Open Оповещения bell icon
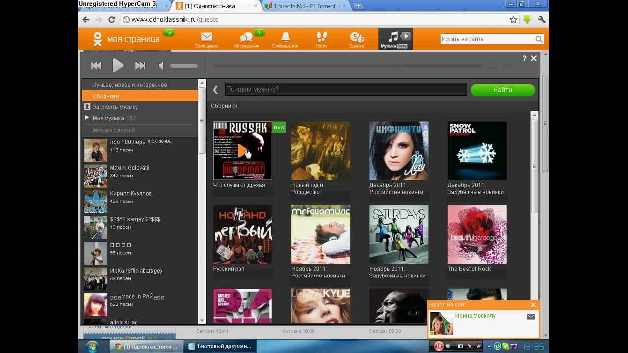 [x=285, y=39]
